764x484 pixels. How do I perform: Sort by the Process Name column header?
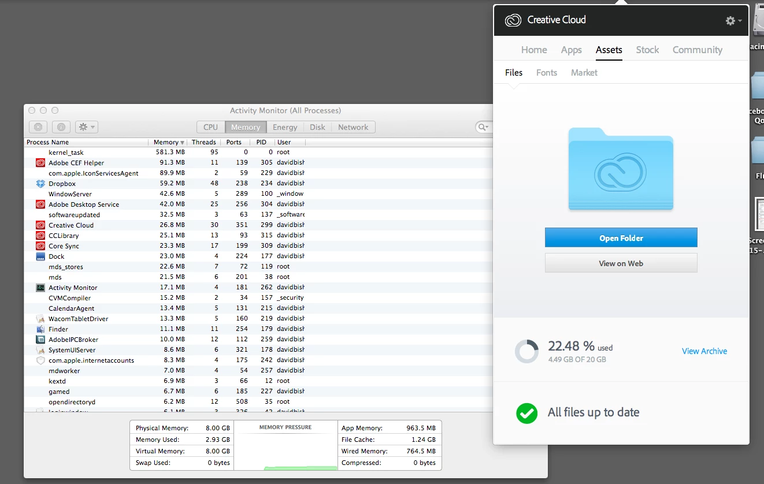[87, 142]
